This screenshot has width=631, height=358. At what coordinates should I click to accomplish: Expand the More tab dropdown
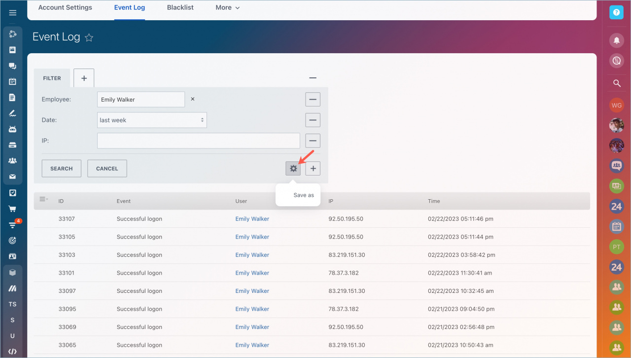(228, 8)
